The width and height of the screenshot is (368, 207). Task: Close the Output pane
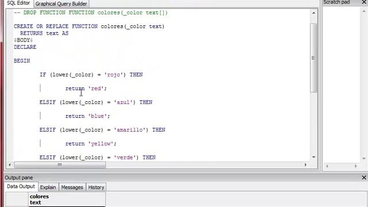[364, 178]
